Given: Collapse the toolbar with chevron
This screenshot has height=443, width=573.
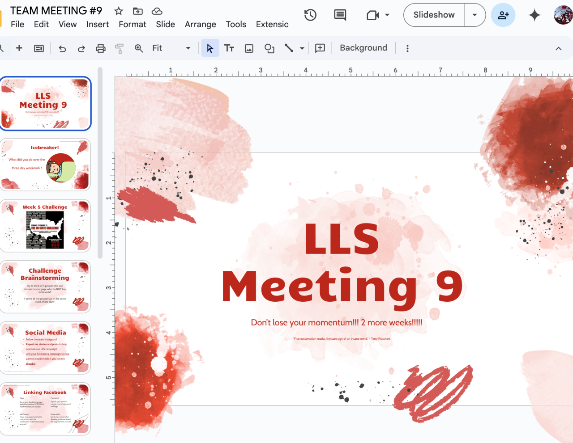Looking at the screenshot, I should coord(558,48).
